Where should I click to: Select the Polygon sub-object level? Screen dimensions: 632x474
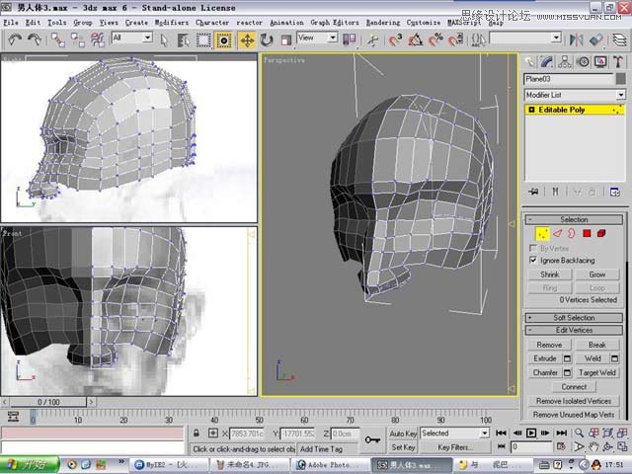click(587, 233)
